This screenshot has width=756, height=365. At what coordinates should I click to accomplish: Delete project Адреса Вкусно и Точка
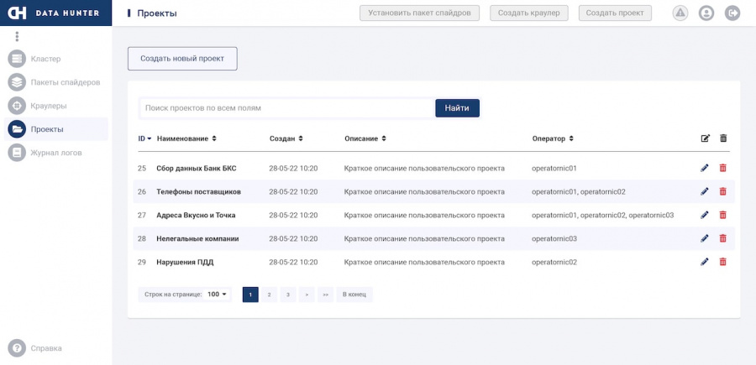(x=722, y=215)
